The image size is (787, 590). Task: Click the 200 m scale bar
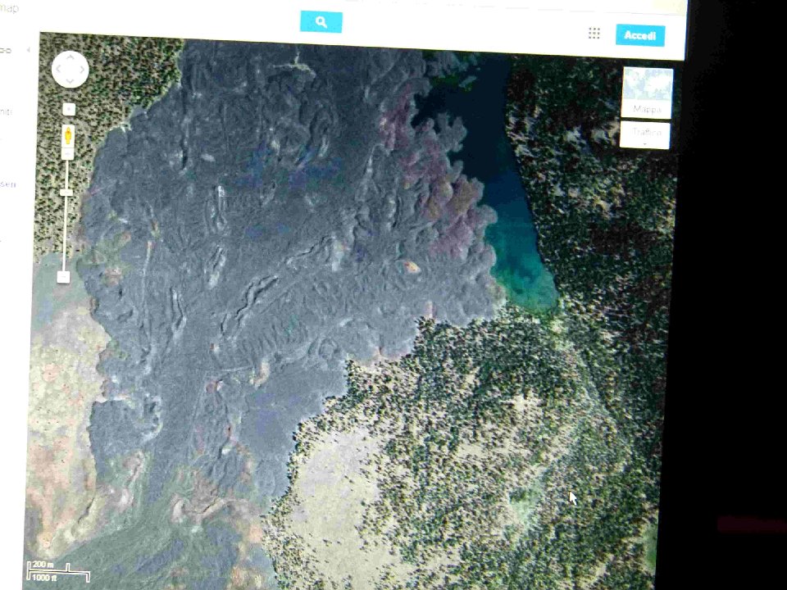pos(58,571)
